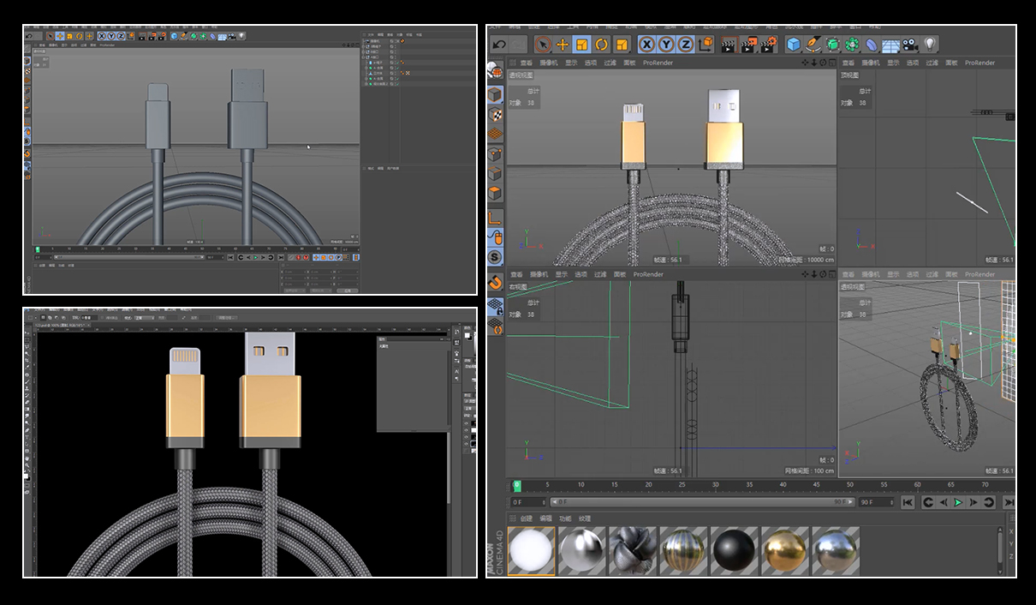Image resolution: width=1036 pixels, height=605 pixels.
Task: Select Live Selection tool in large Cinema 4D window
Action: point(544,44)
